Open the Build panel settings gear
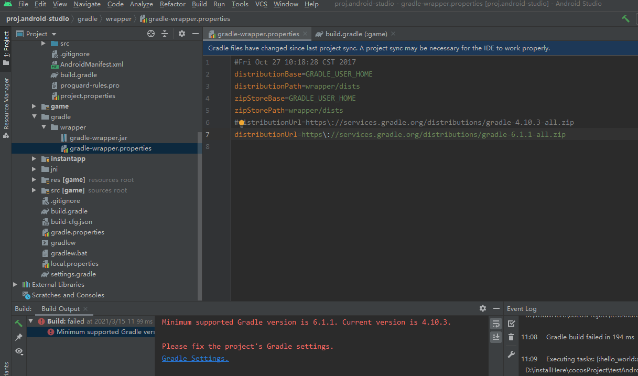Screen dimensions: 638x376 (483, 308)
